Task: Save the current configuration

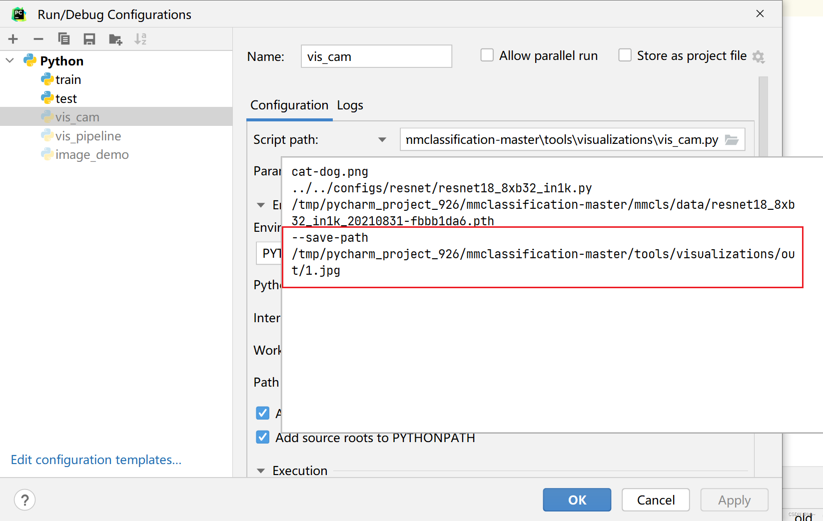Action: (89, 38)
